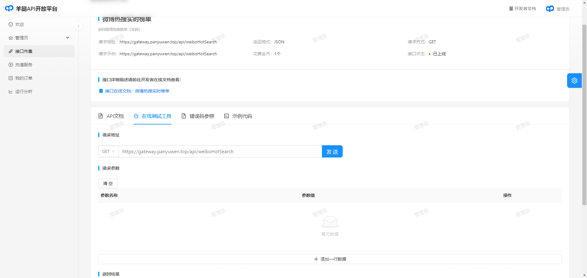This screenshot has height=278, width=587.
Task: Expand the 管理页 submenu chevron
Action: click(68, 38)
